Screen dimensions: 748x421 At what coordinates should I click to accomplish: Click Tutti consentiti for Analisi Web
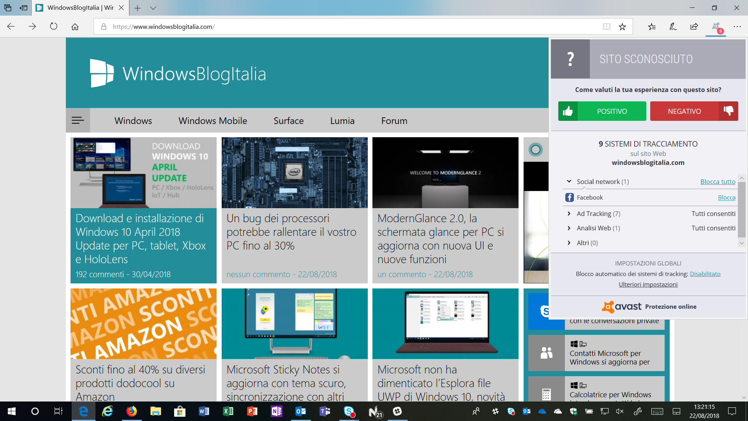point(713,228)
